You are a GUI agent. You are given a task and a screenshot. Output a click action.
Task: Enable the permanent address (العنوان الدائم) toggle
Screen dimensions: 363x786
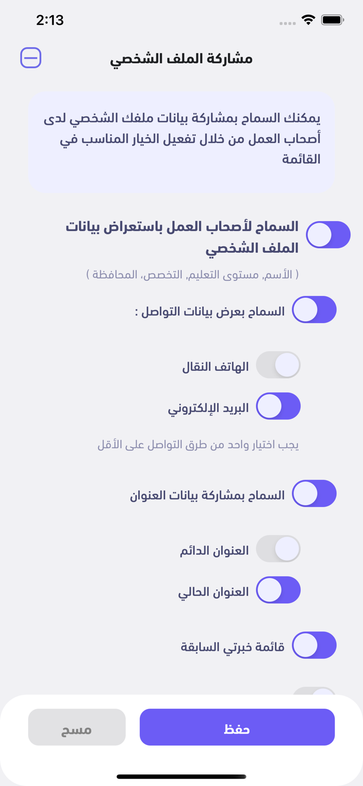278,549
